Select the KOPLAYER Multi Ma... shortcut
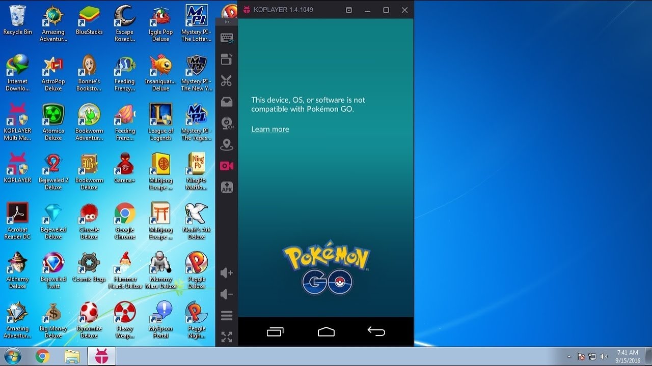652x366 pixels. pyautogui.click(x=18, y=122)
